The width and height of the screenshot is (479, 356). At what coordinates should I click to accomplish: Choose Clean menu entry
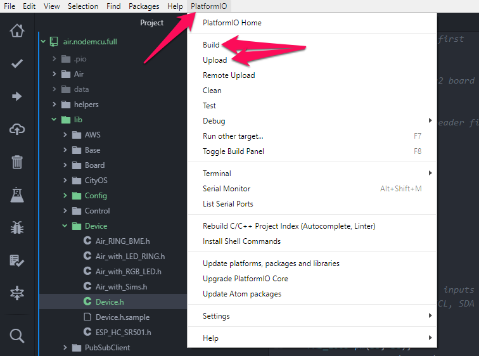(x=312, y=91)
